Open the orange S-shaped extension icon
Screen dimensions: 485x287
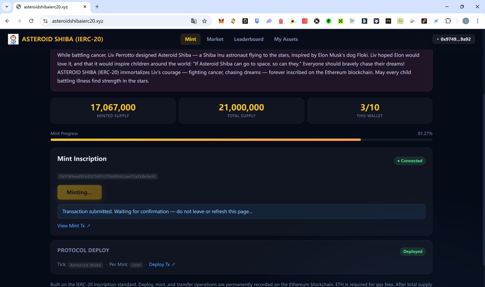click(x=233, y=21)
